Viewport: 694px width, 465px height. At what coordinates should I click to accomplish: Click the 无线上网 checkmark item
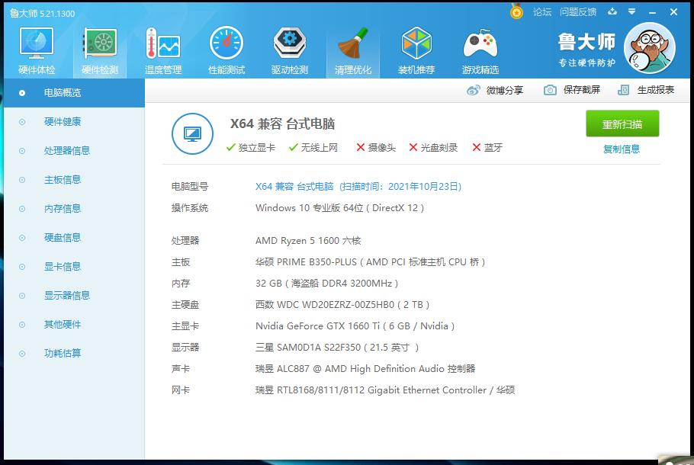point(313,147)
